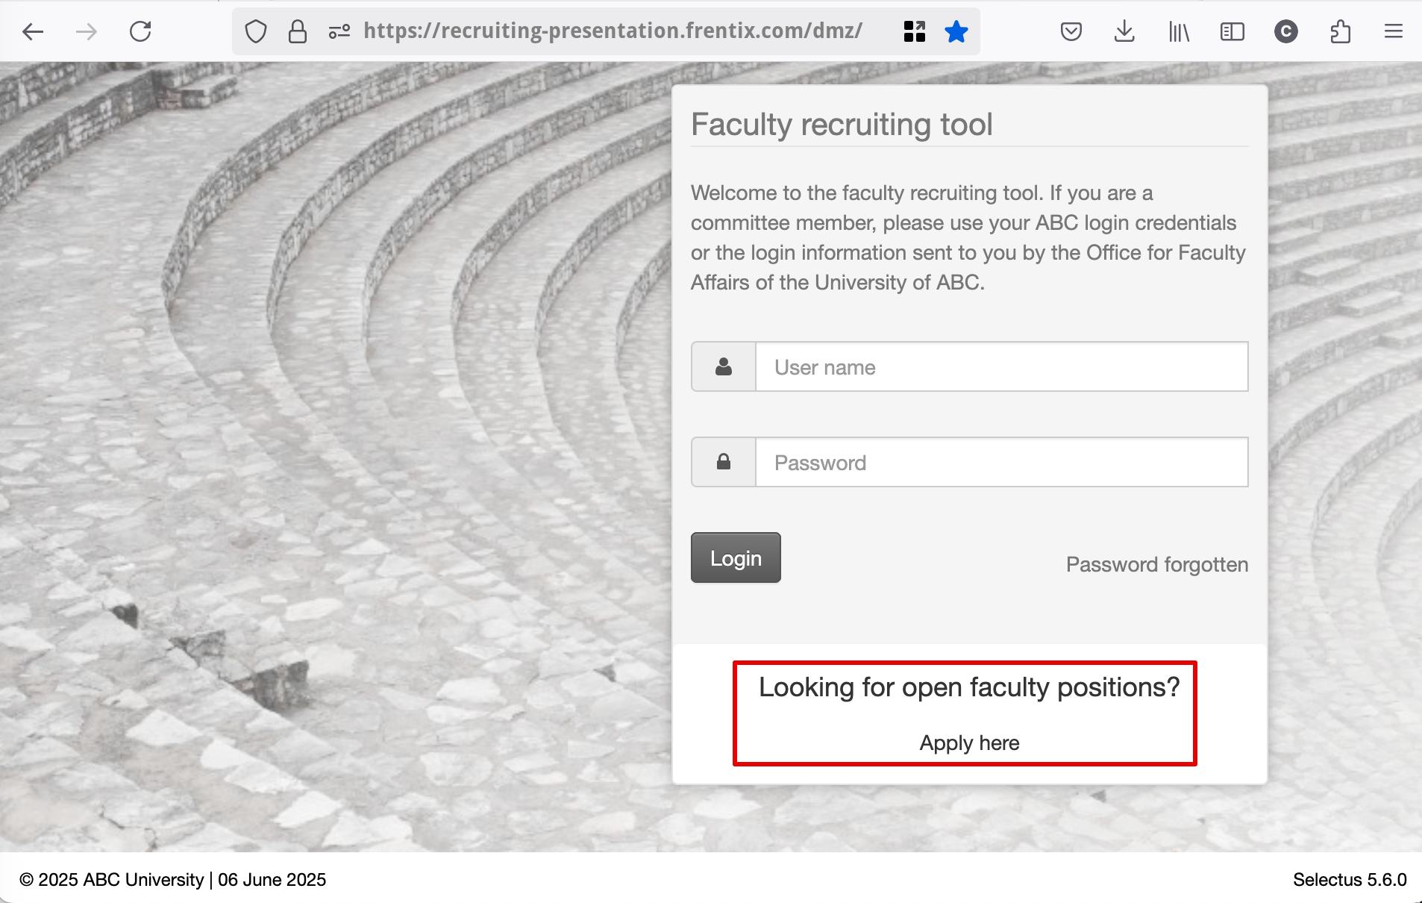The height and width of the screenshot is (903, 1422).
Task: Open the downloads panel
Action: pyautogui.click(x=1124, y=31)
